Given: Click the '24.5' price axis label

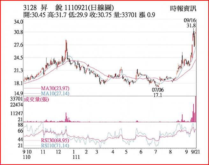Looking at the screenshot, I should (x=18, y=58).
